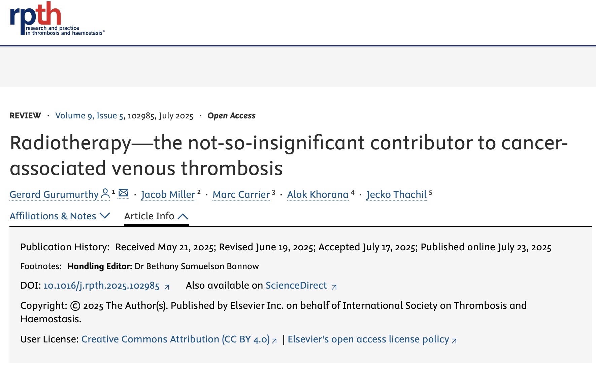Open Elsevier's open access license policy
Image resolution: width=596 pixels, height=368 pixels.
pos(368,339)
